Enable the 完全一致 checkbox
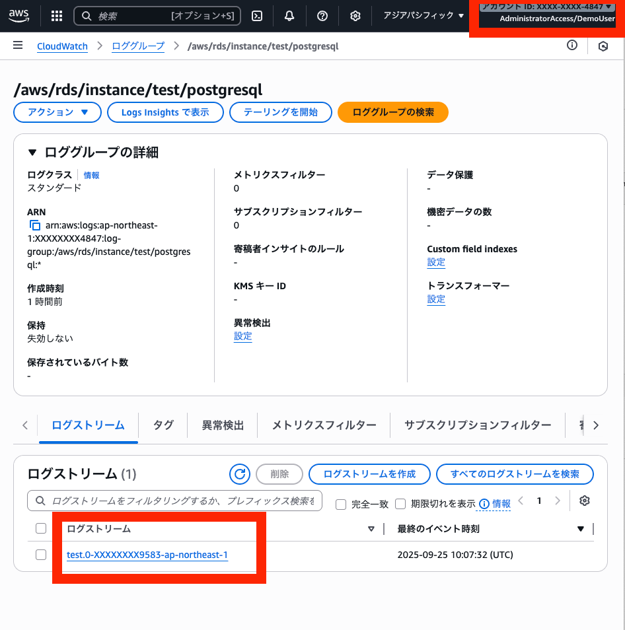Screen dimensions: 625x630 [341, 505]
